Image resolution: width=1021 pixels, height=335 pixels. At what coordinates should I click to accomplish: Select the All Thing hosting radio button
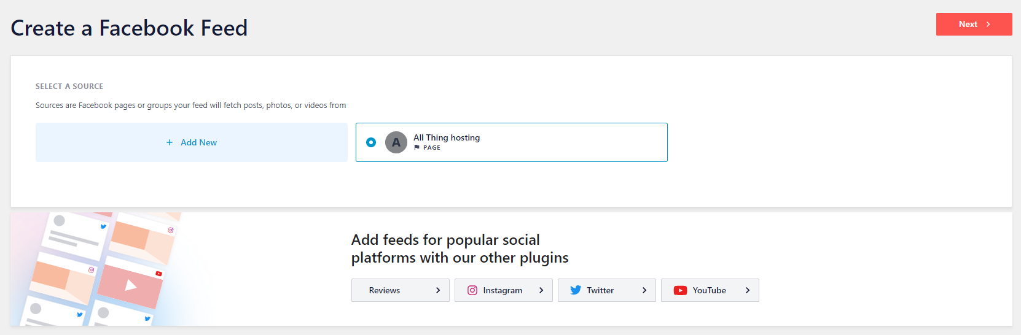371,142
